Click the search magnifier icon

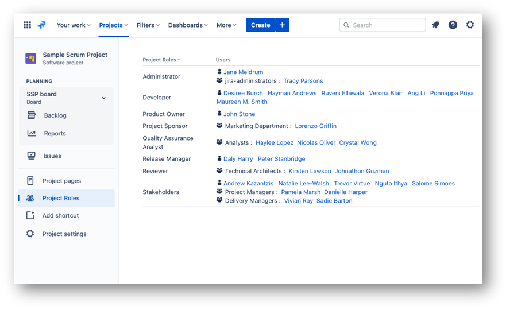tap(346, 25)
